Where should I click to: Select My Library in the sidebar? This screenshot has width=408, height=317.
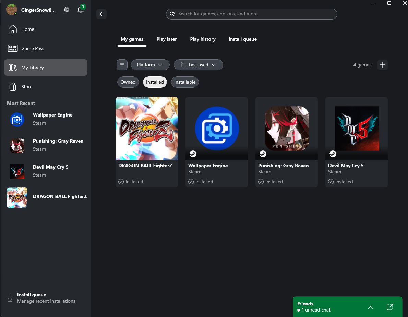(x=46, y=68)
